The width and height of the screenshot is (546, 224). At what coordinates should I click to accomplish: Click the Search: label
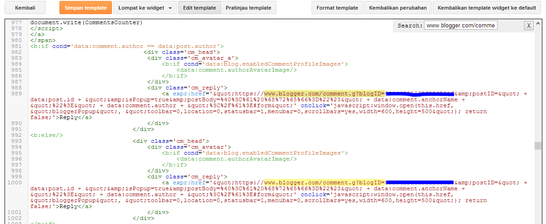click(410, 26)
